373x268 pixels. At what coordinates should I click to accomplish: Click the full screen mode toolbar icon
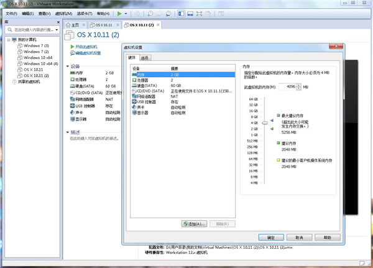pos(199,14)
